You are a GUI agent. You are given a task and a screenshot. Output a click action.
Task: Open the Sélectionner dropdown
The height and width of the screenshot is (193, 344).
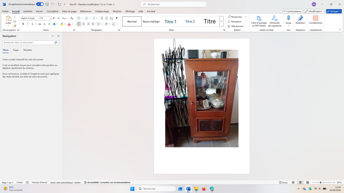237,26
